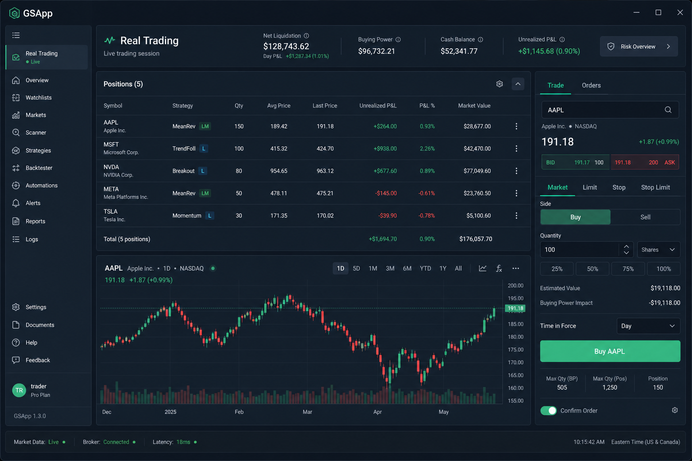Screen dimensions: 692x461
Task: Set chart range to YTD
Action: pyautogui.click(x=425, y=268)
